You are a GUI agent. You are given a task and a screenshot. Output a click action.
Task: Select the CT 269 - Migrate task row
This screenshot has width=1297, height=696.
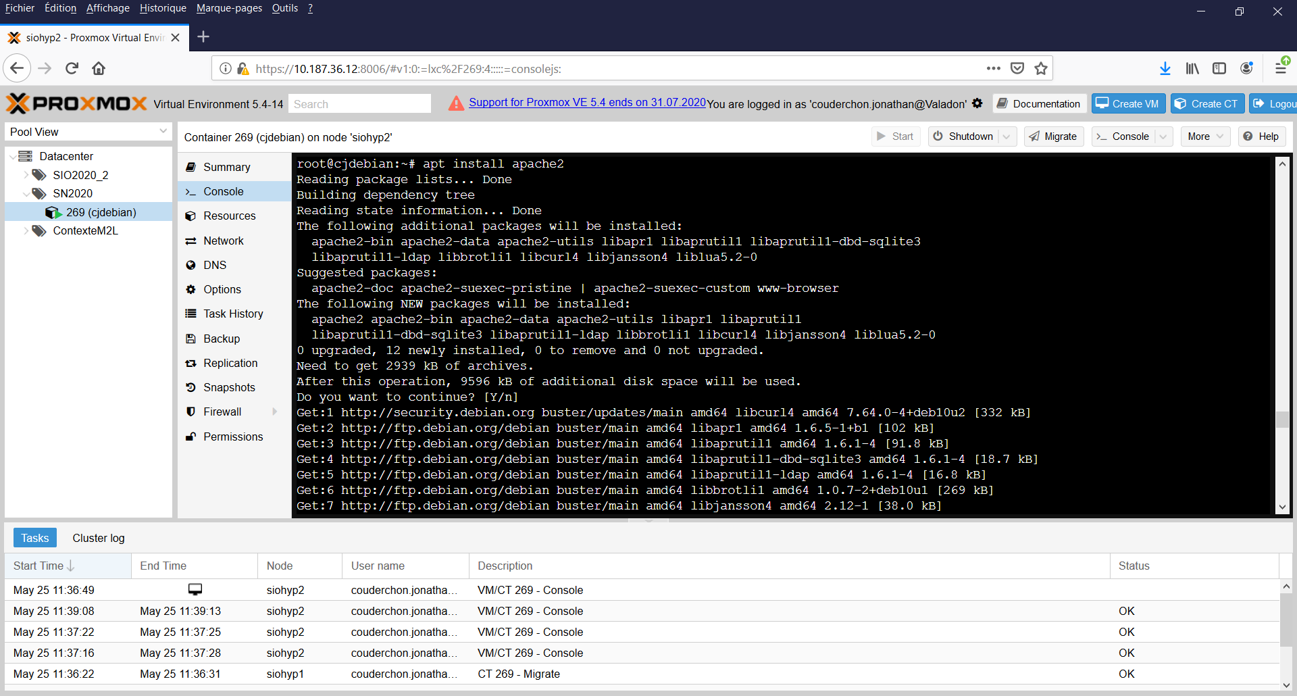[642, 674]
